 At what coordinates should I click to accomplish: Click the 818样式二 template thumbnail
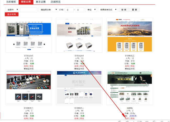(29, 88)
